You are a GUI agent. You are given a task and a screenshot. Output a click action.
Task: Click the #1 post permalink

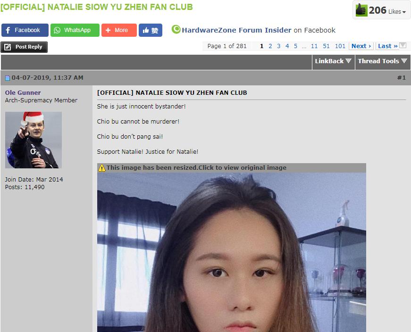[402, 77]
